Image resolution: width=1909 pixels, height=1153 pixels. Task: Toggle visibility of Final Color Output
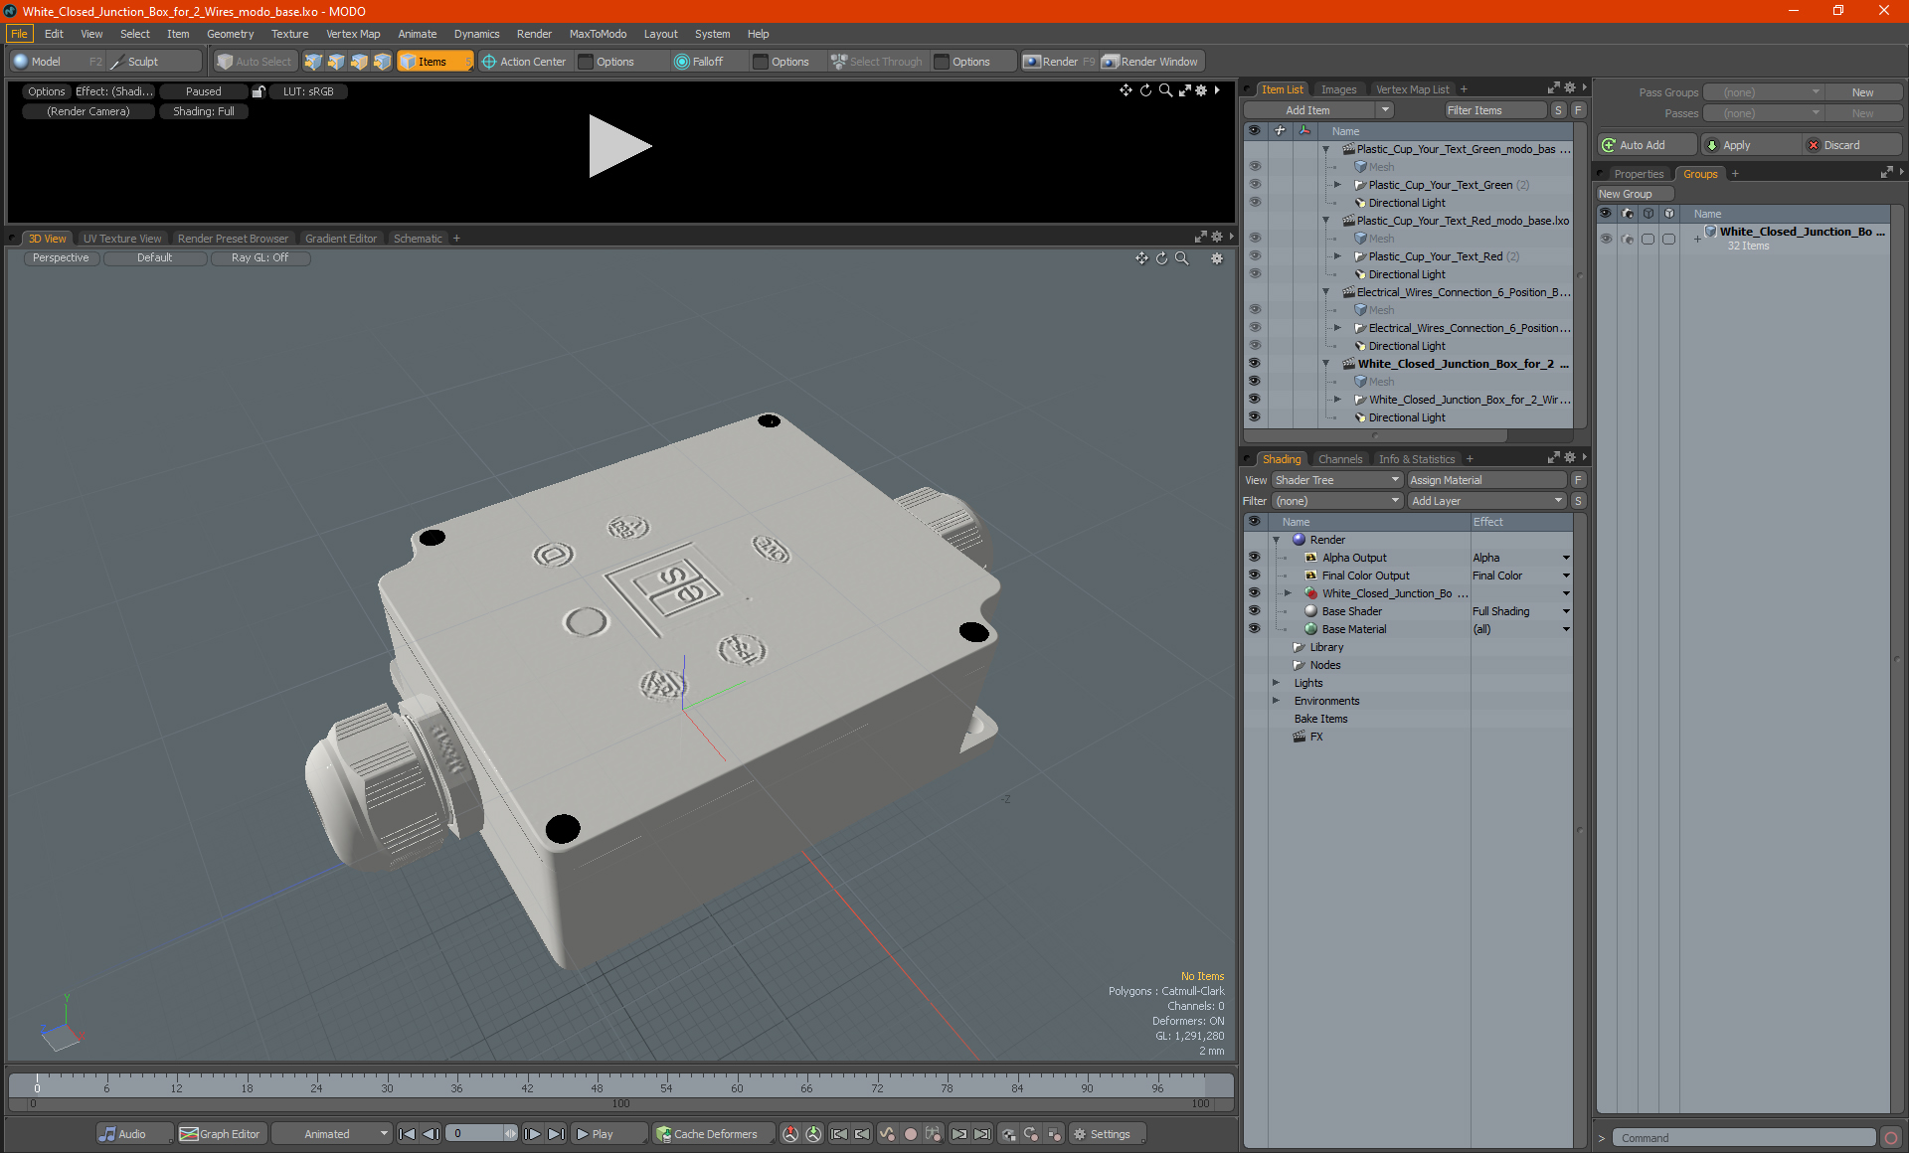tap(1255, 576)
